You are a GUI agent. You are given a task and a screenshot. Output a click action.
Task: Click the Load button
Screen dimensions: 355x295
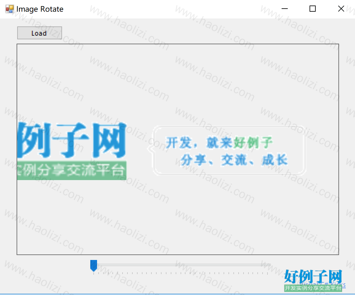[40, 33]
